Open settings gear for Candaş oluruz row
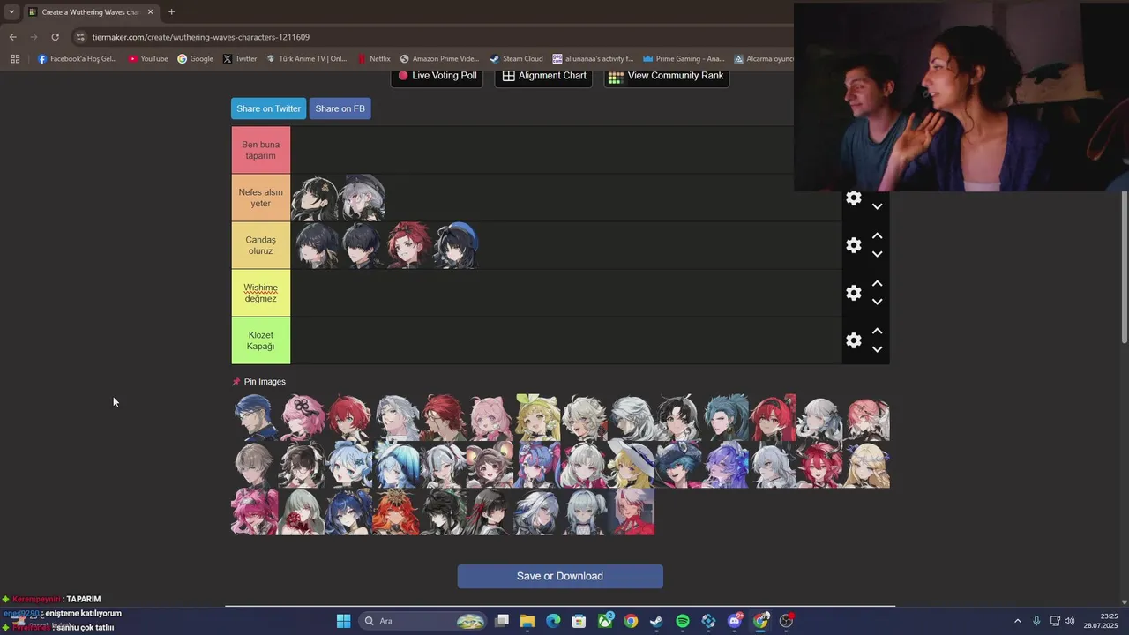 tap(853, 245)
